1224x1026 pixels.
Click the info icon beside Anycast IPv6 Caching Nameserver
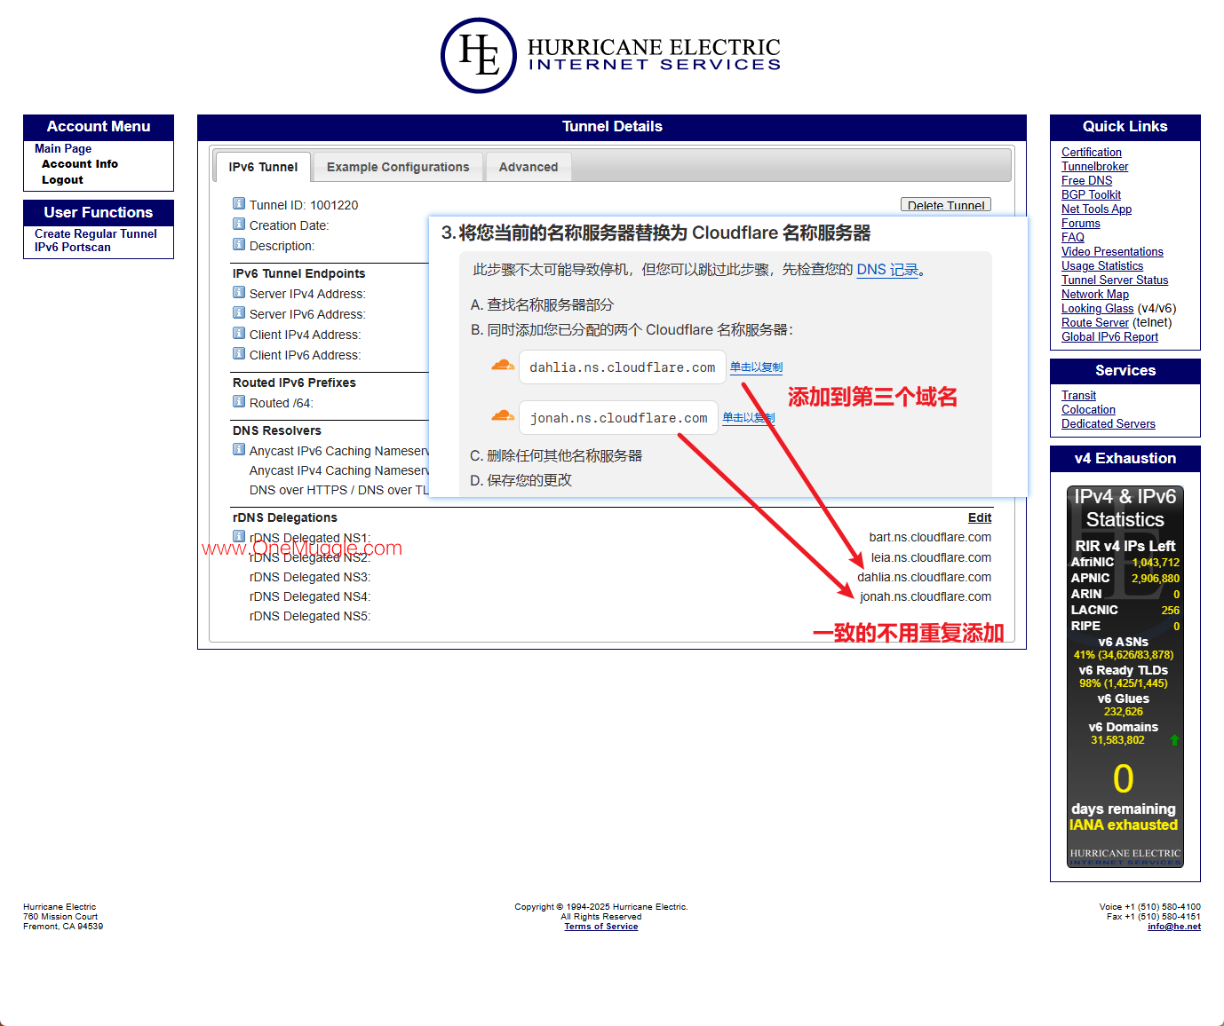click(x=239, y=449)
